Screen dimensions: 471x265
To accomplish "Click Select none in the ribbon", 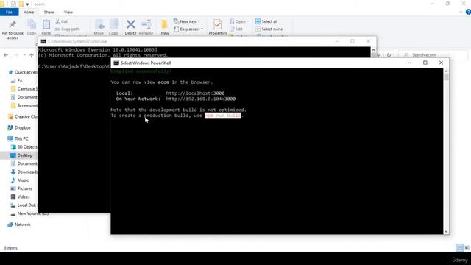I will (x=269, y=29).
